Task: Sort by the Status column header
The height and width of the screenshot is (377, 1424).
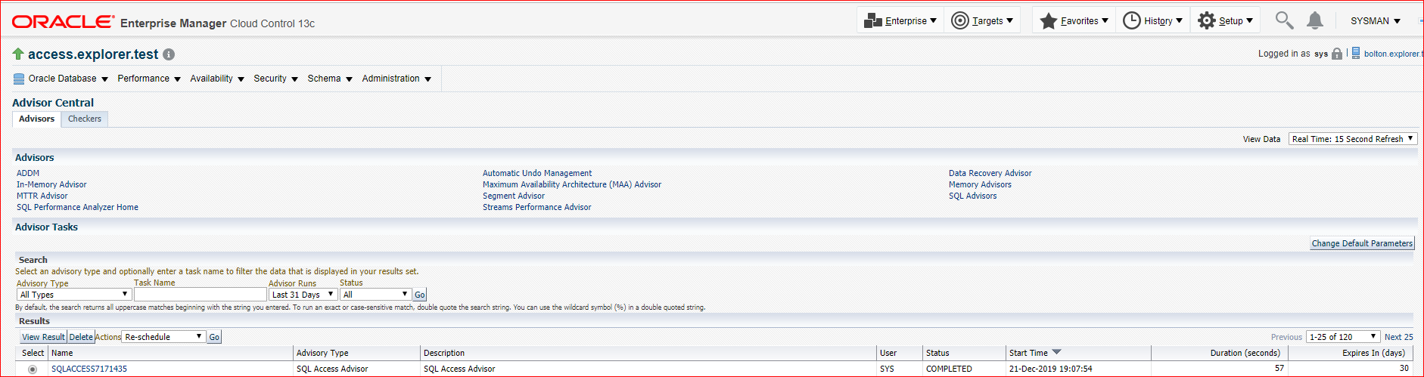Action: pos(937,353)
